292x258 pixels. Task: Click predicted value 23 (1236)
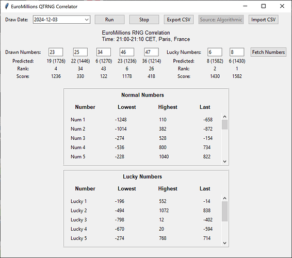coord(127,61)
